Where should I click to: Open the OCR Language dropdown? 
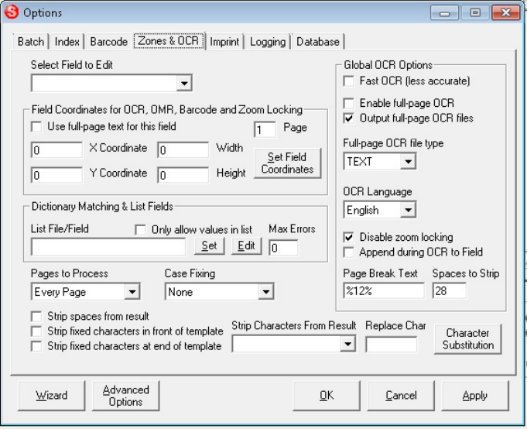click(x=380, y=210)
